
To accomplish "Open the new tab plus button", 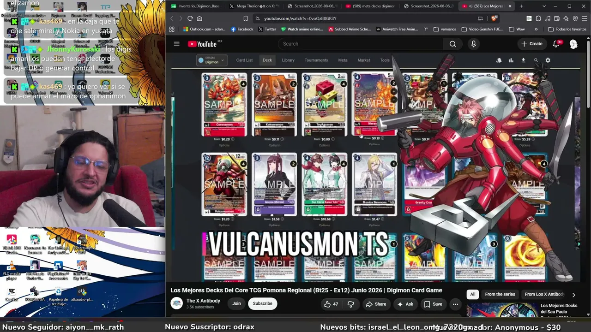I will pos(521,6).
